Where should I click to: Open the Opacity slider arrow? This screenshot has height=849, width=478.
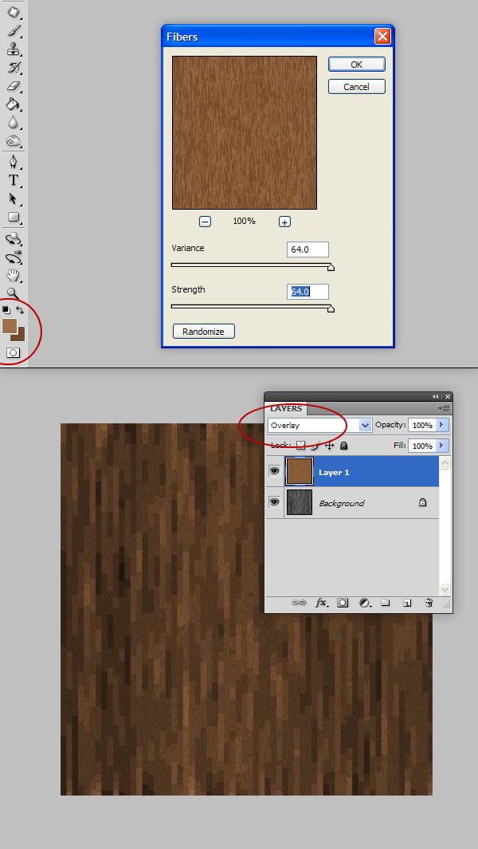(x=442, y=425)
